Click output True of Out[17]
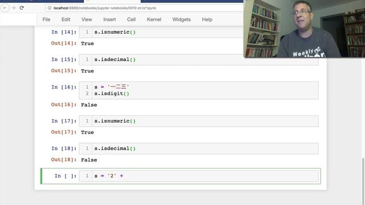This screenshot has height=205, width=365. 87,132
